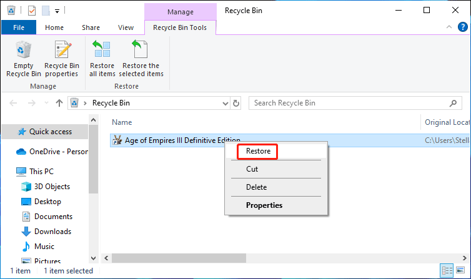Open the Help question mark icon
471x279 pixels.
tap(463, 27)
